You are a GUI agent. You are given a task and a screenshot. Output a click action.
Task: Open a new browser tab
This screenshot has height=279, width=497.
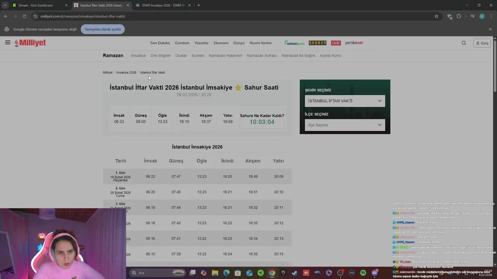tap(199, 5)
